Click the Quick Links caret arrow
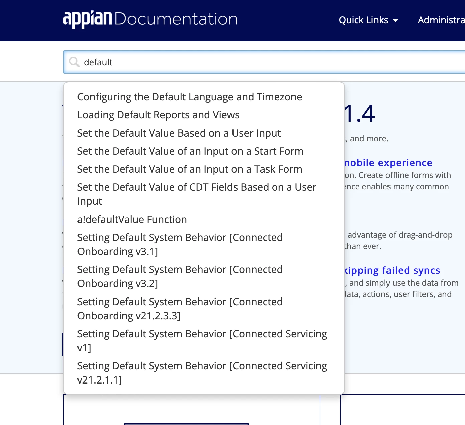The width and height of the screenshot is (465, 425). click(395, 21)
